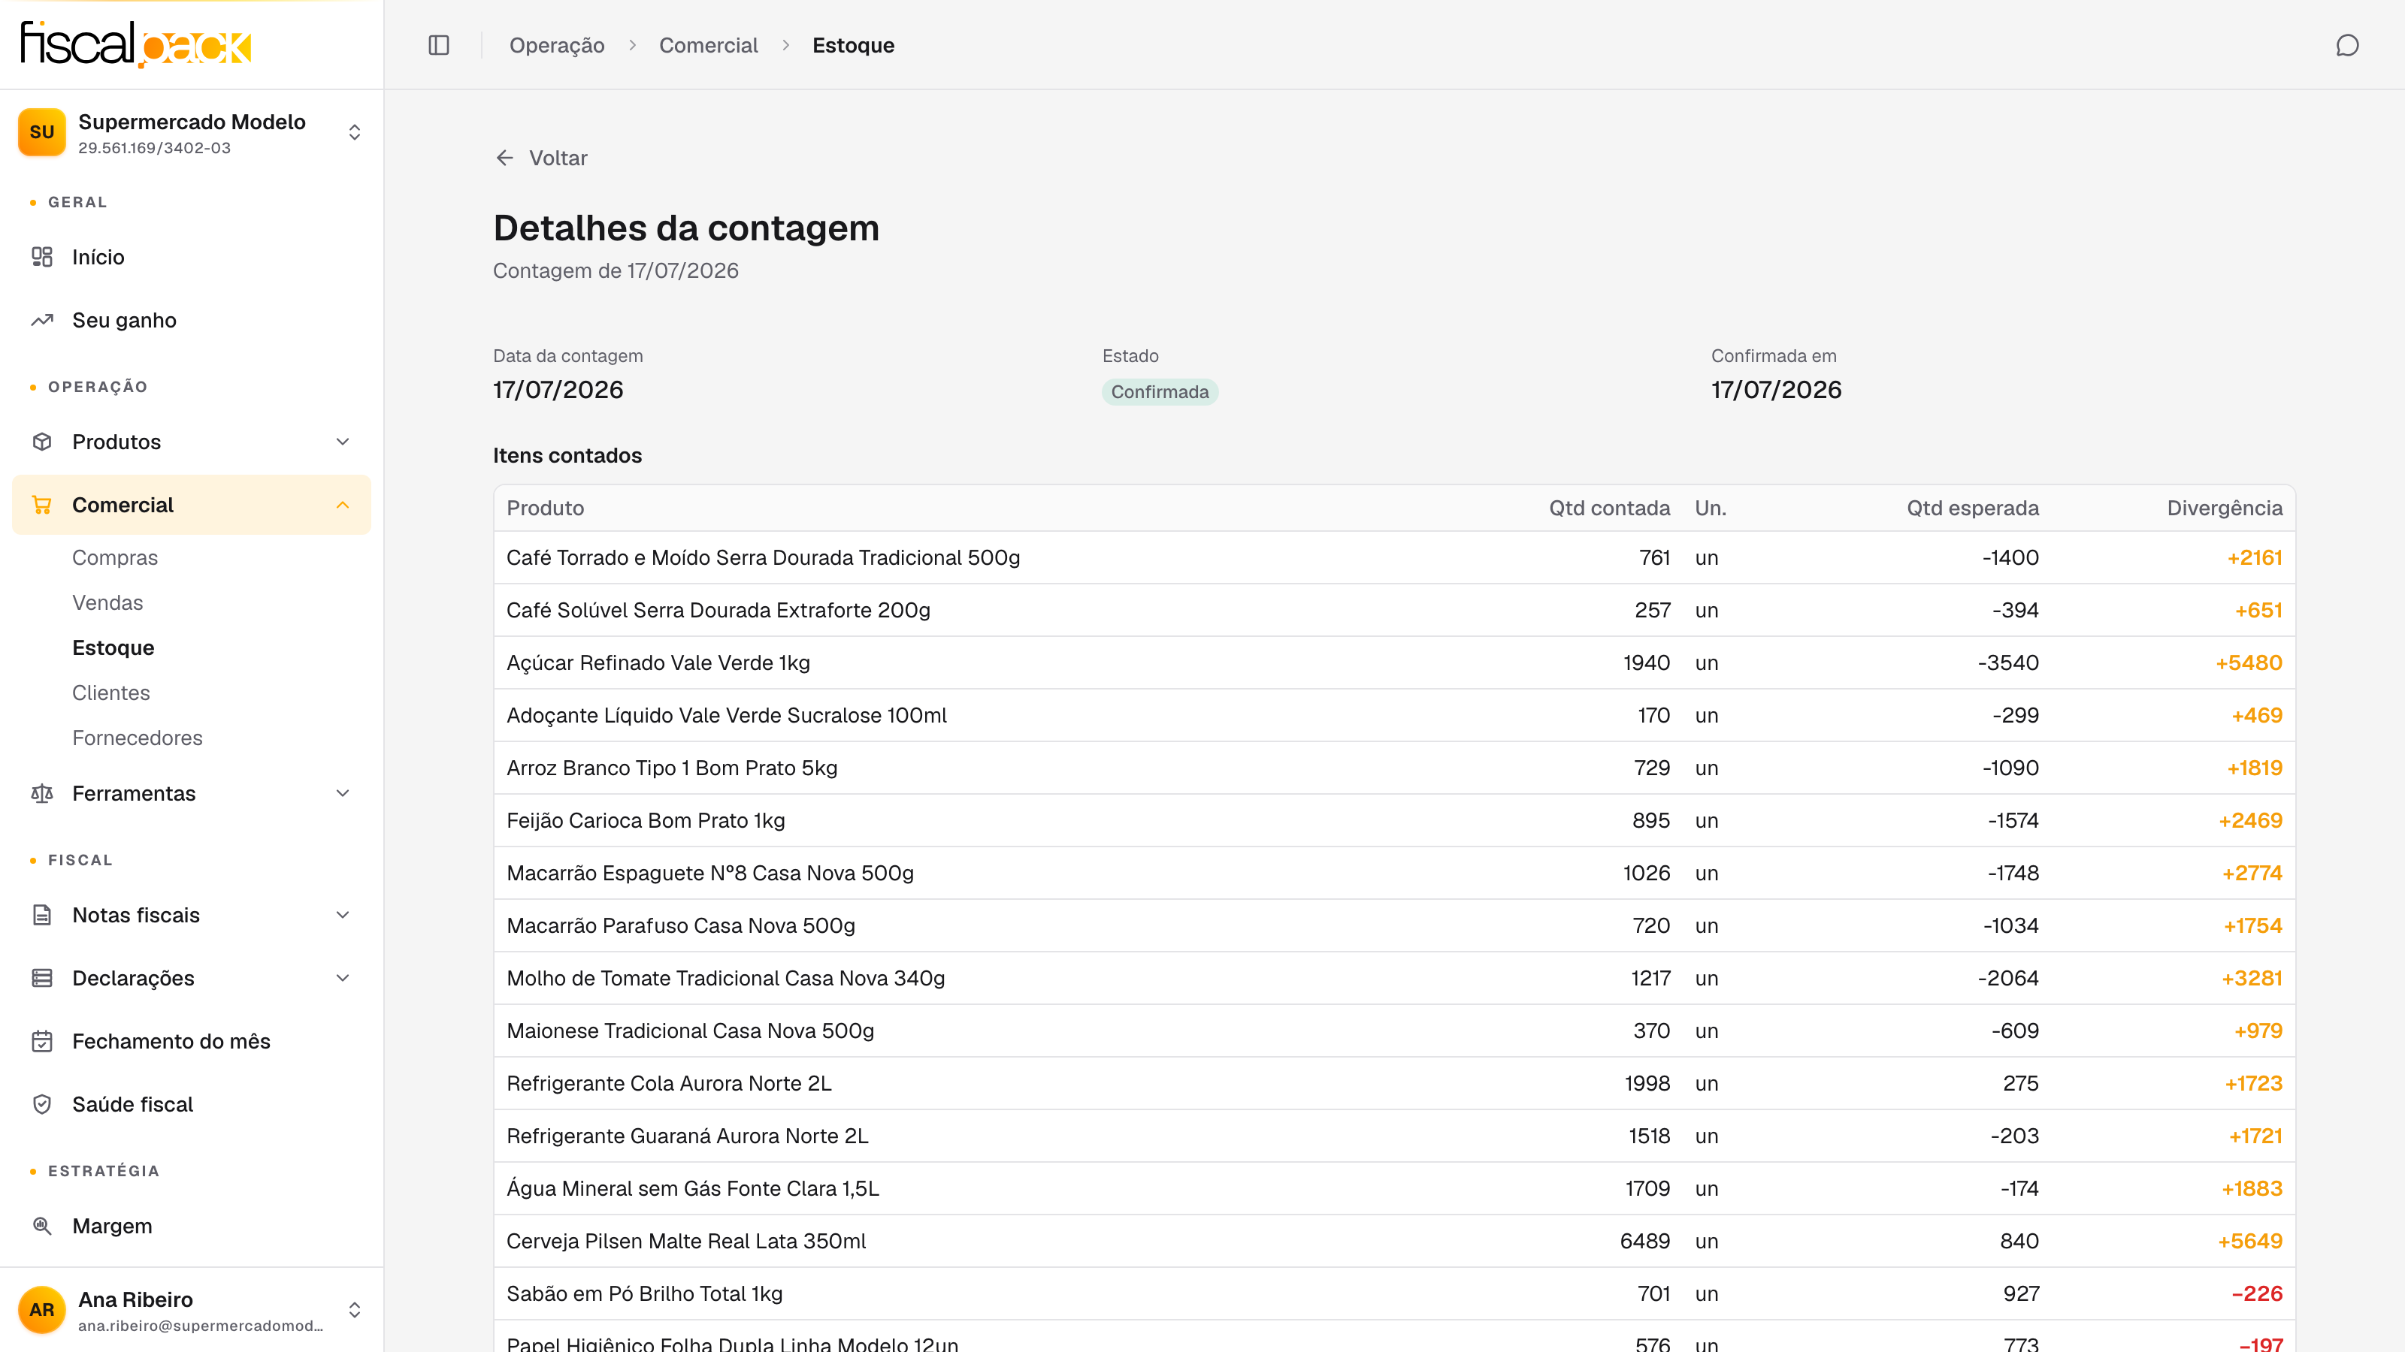Image resolution: width=2405 pixels, height=1352 pixels.
Task: Click the Divergência column header
Action: pos(2224,508)
